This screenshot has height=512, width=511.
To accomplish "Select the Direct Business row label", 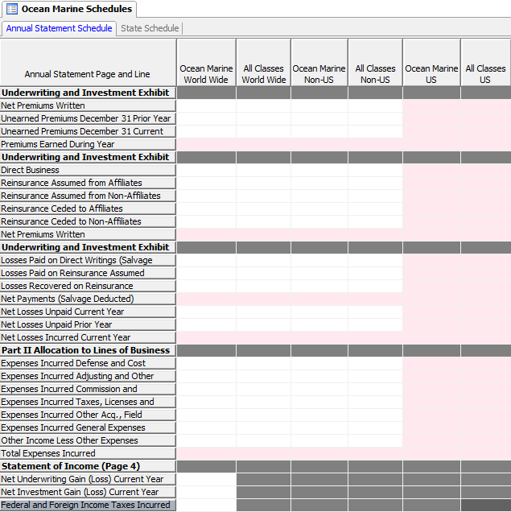I will coord(88,170).
